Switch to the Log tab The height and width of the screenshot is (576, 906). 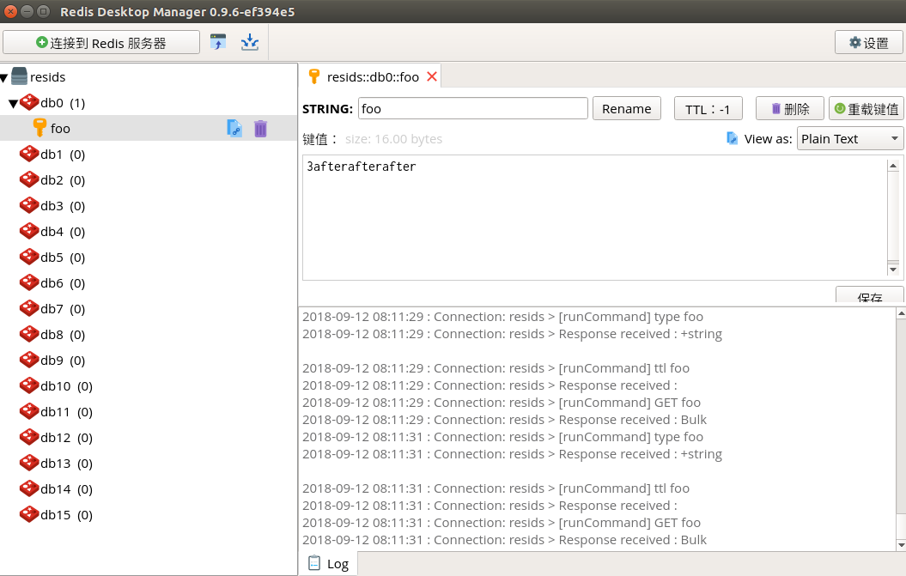click(x=328, y=564)
